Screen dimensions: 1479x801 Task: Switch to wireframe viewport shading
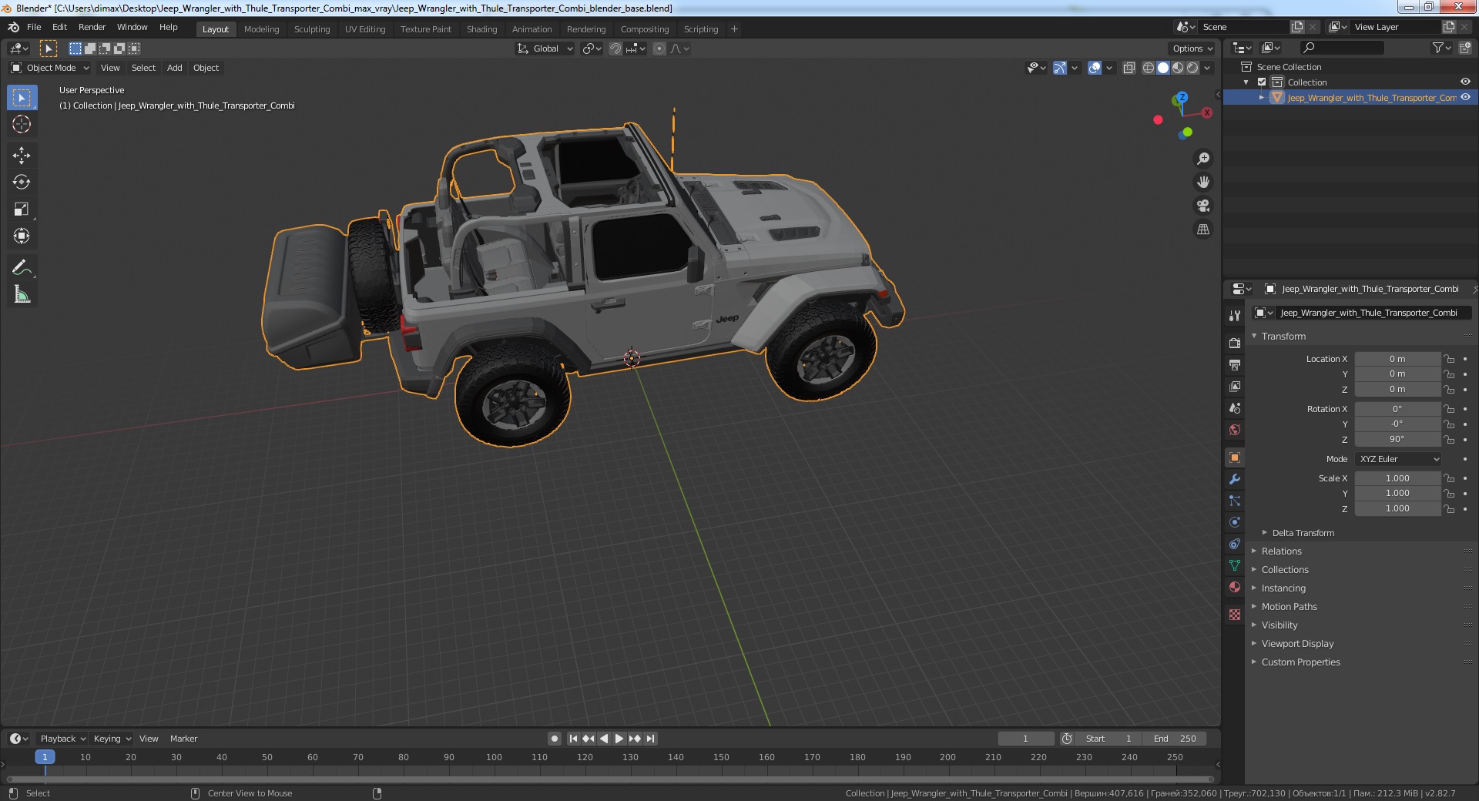pos(1148,68)
